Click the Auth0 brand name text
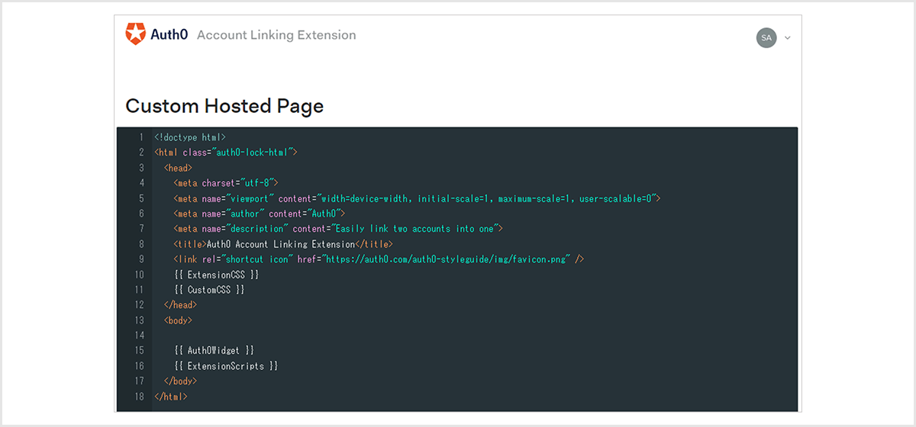The image size is (916, 427). (x=168, y=35)
